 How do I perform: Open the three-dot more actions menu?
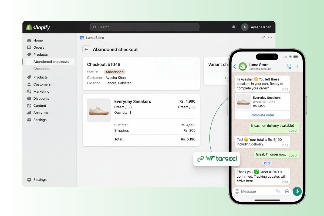(x=270, y=38)
